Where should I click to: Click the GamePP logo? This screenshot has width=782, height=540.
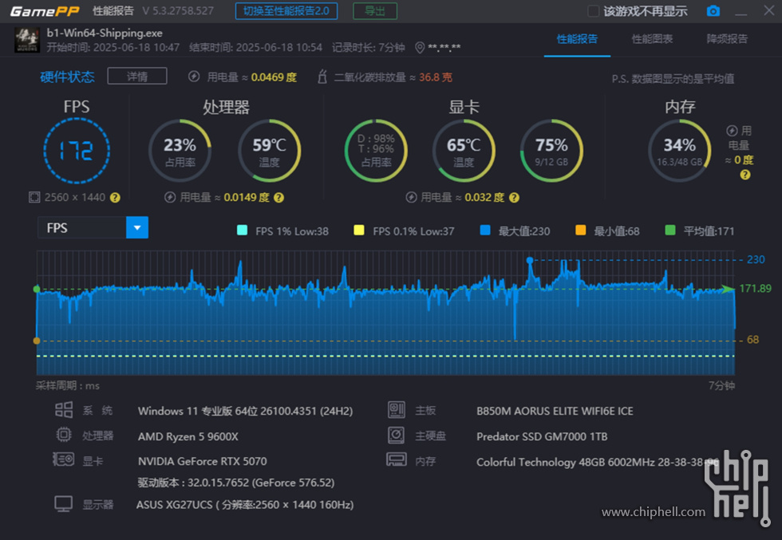45,11
